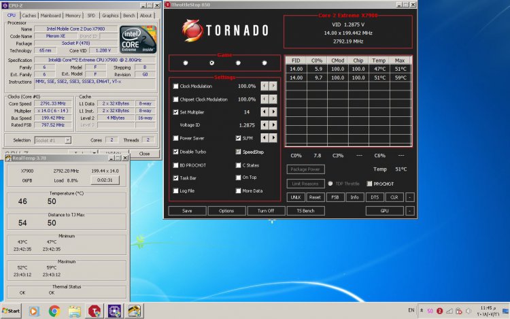This screenshot has height=319, width=510.
Task: Enable Chipset Clock Modulation checkbox
Action: (x=175, y=99)
